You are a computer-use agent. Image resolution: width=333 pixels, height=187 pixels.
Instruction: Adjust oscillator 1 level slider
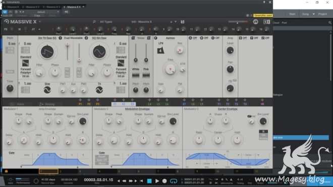tap(67, 52)
